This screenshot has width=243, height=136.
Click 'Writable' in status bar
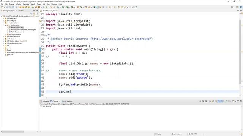click(x=158, y=134)
